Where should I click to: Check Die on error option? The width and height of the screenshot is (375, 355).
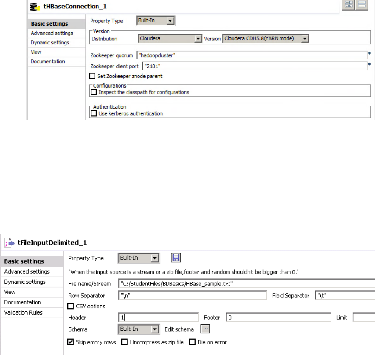pos(192,342)
